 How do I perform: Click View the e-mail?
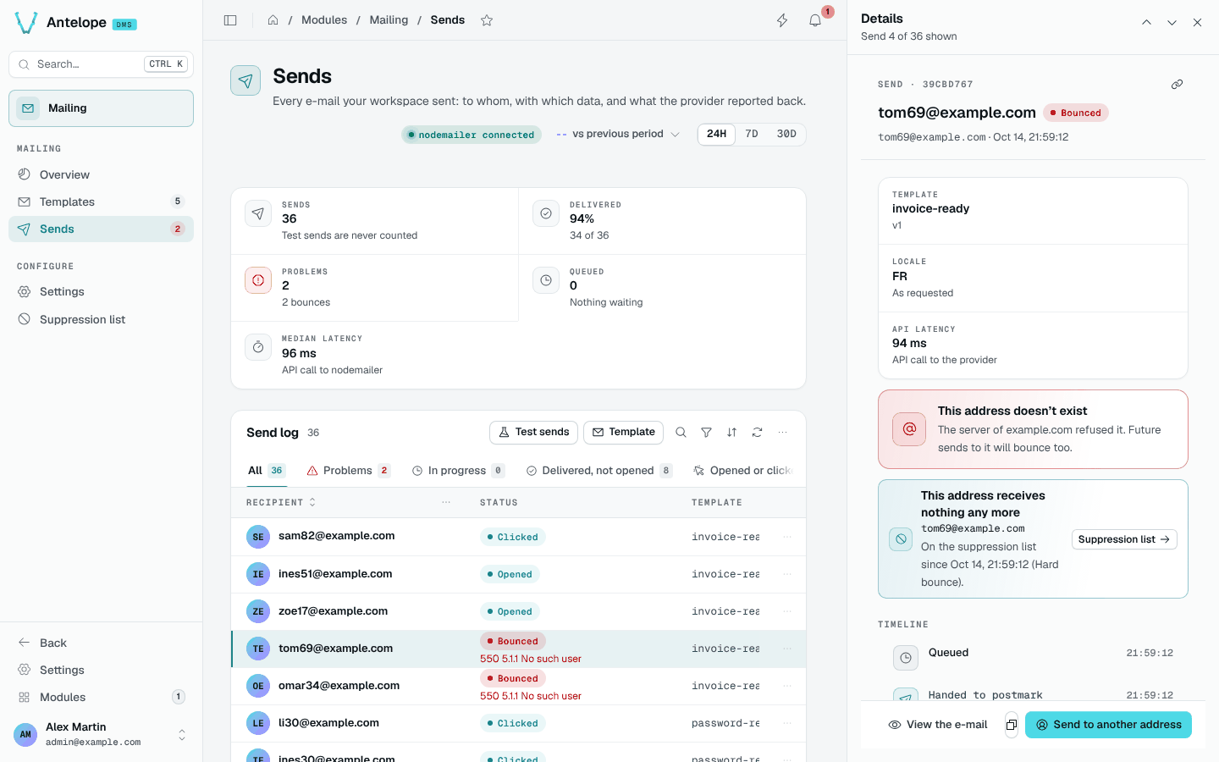click(x=938, y=725)
